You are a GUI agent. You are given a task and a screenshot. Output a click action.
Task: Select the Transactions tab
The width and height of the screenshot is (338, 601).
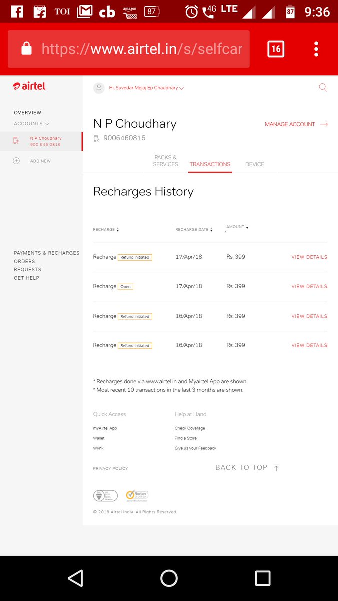(x=210, y=164)
